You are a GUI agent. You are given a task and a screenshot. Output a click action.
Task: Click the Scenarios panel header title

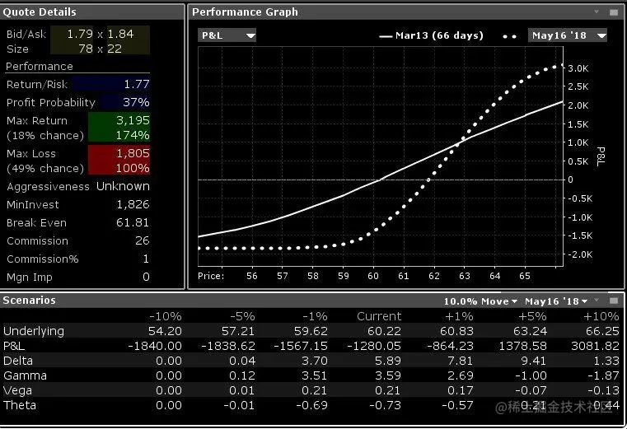[29, 301]
